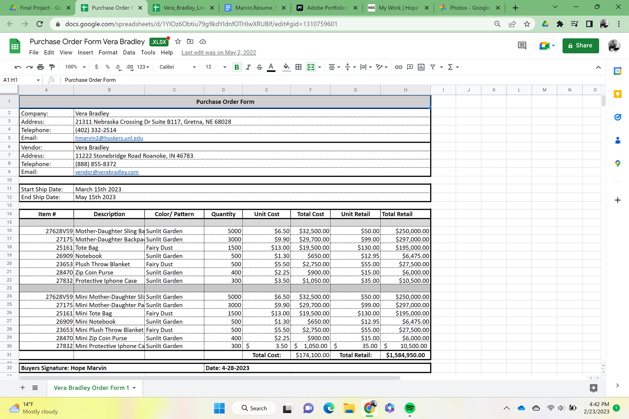The width and height of the screenshot is (629, 419).
Task: Hide the menus with collapse arrow
Action: point(598,67)
